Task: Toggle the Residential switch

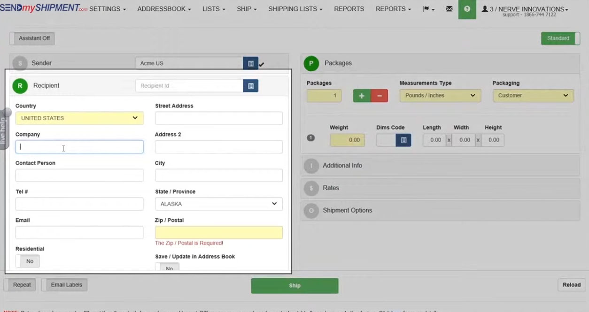Action: click(x=28, y=261)
